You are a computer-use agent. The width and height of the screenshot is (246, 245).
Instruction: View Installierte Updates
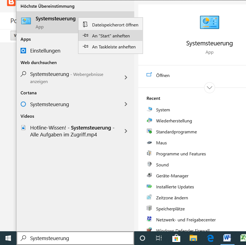tap(175, 187)
